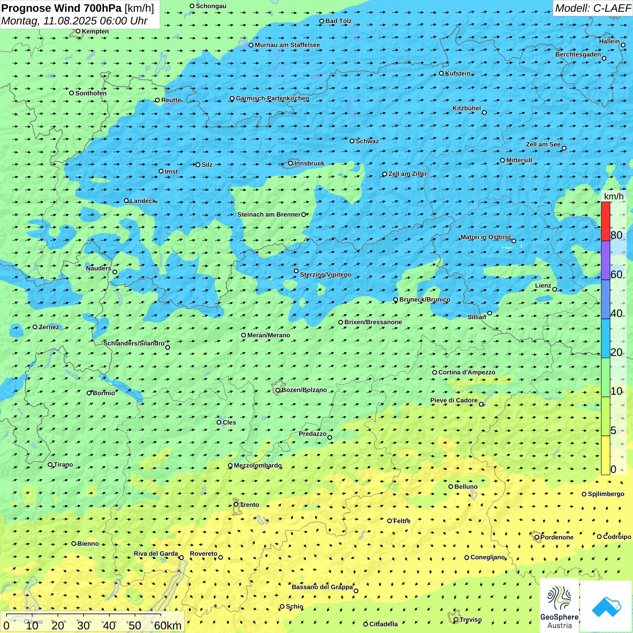The height and width of the screenshot is (633, 633).
Task: Click the Feltre city label
Action: click(x=402, y=521)
